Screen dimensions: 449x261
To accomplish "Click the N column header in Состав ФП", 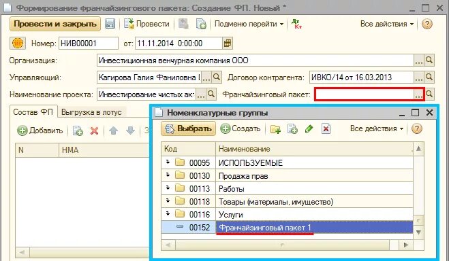I will [x=37, y=150].
